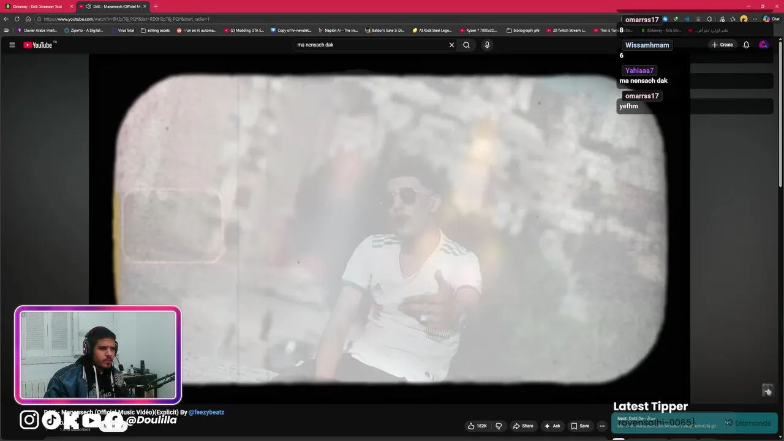Clear the search text with the X
The width and height of the screenshot is (784, 441).
click(x=451, y=45)
